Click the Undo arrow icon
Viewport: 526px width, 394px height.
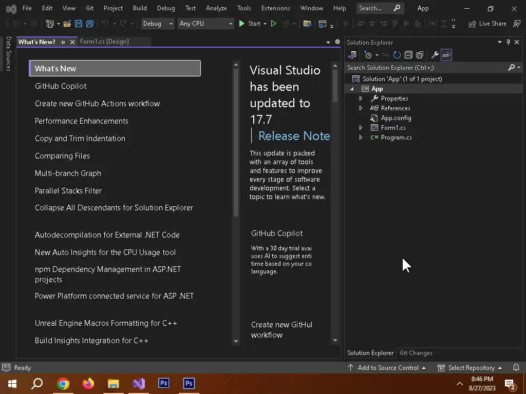coord(105,24)
